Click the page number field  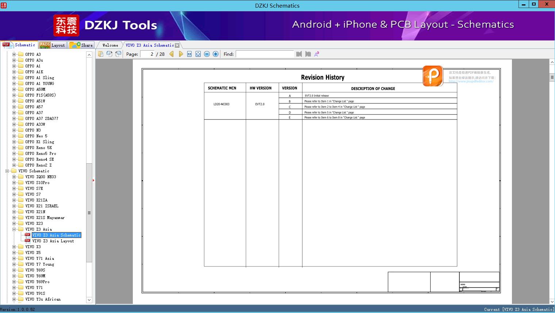(x=147, y=54)
